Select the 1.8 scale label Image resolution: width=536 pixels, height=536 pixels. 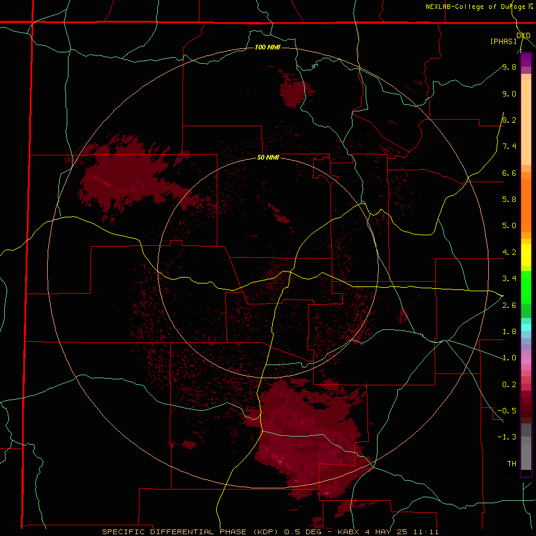[509, 332]
